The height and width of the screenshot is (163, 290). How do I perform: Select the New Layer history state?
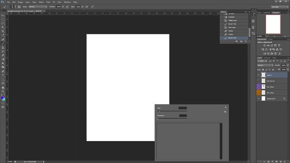(234, 27)
